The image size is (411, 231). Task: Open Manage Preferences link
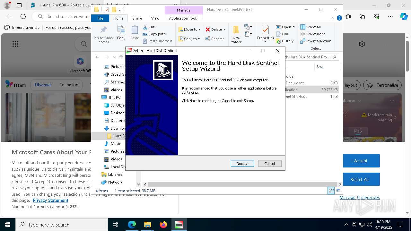tap(360, 198)
